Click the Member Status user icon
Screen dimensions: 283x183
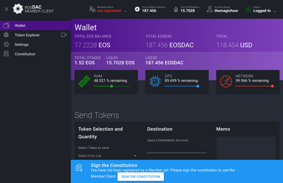tap(92, 9)
